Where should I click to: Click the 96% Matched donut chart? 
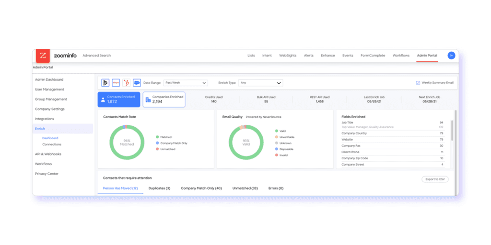(x=127, y=142)
